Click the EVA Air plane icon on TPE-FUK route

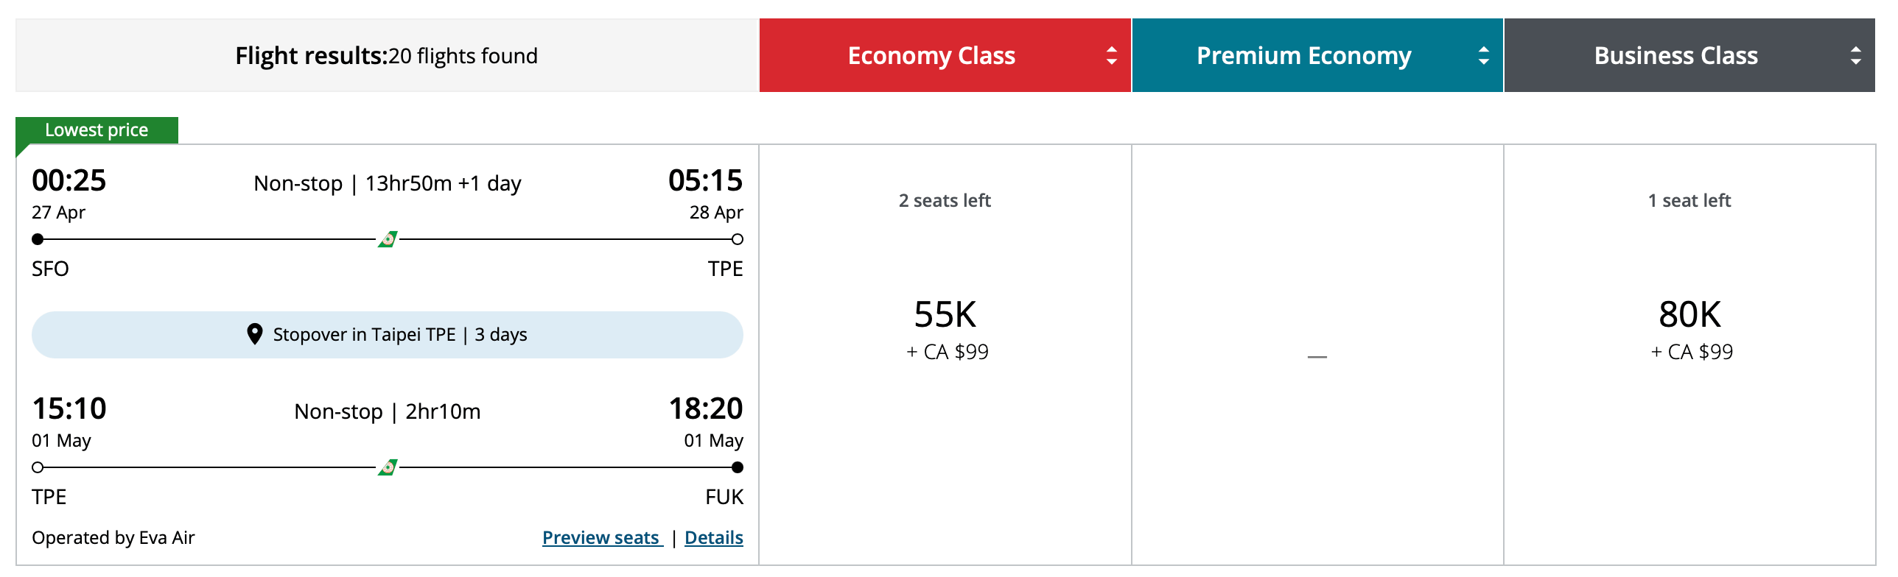coord(388,467)
